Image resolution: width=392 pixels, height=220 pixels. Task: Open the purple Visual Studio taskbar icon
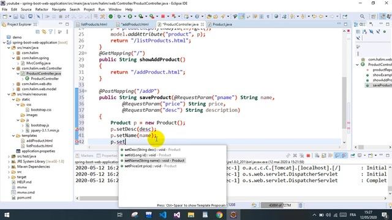pos(177,215)
